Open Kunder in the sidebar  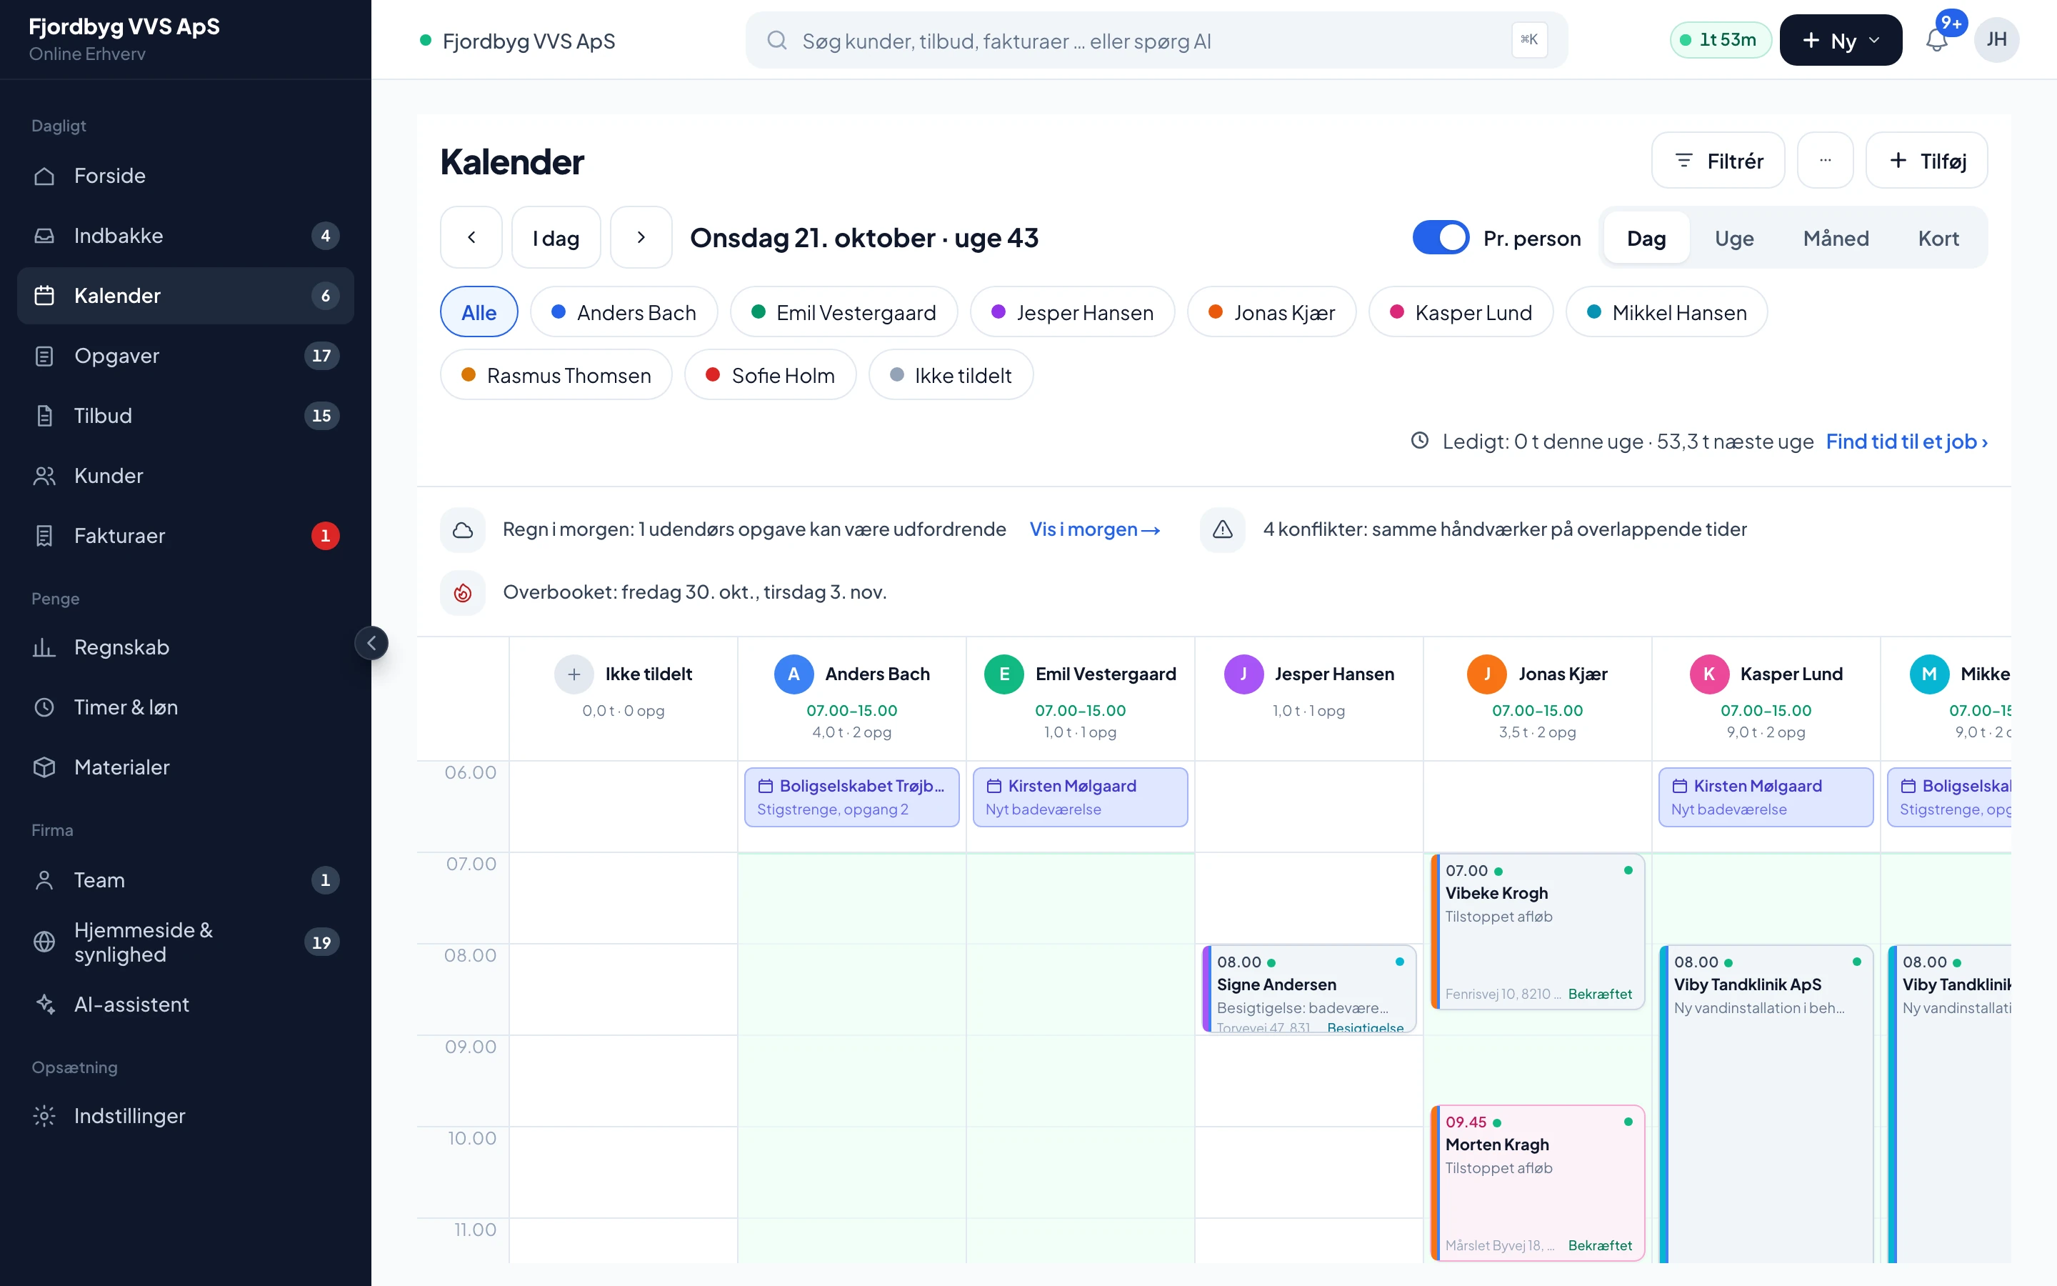tap(185, 475)
